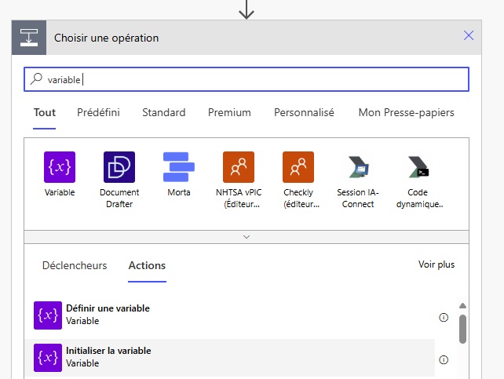Select the Variable connector icon

[60, 167]
